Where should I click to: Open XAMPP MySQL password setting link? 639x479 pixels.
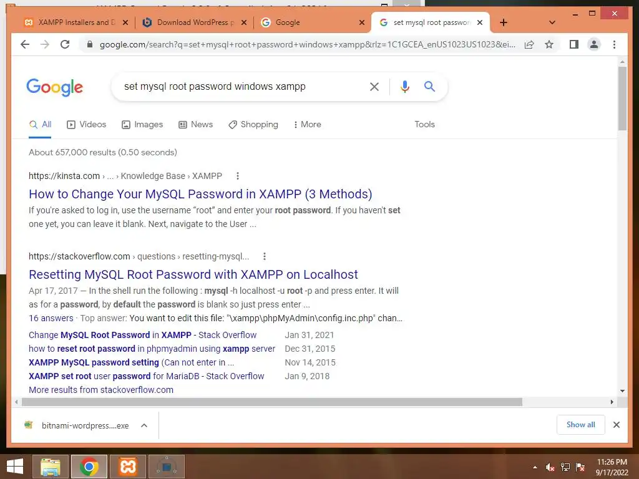[x=131, y=362]
